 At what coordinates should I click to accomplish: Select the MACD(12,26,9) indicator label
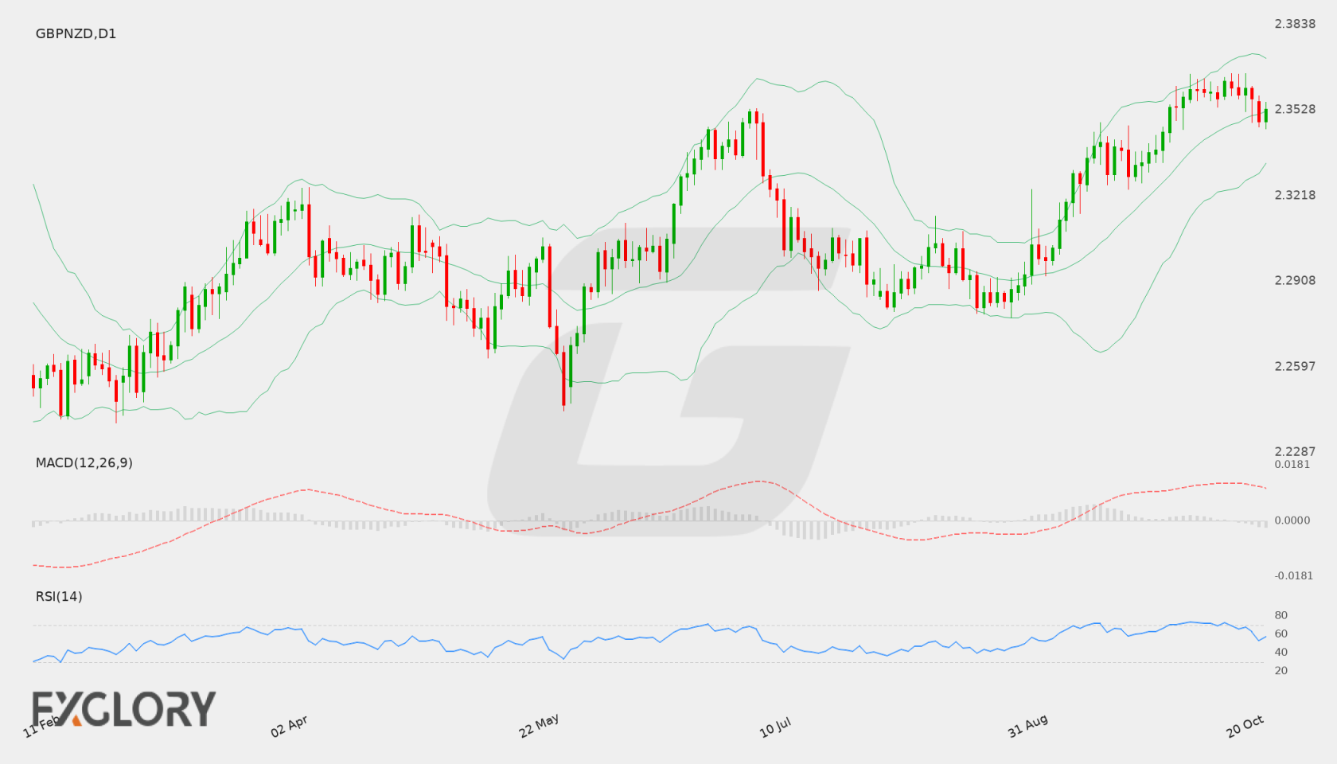click(84, 462)
